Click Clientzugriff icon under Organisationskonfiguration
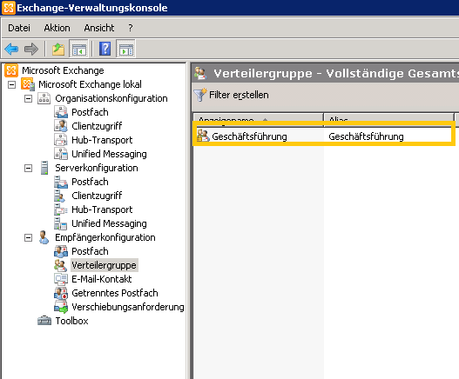 pos(61,126)
